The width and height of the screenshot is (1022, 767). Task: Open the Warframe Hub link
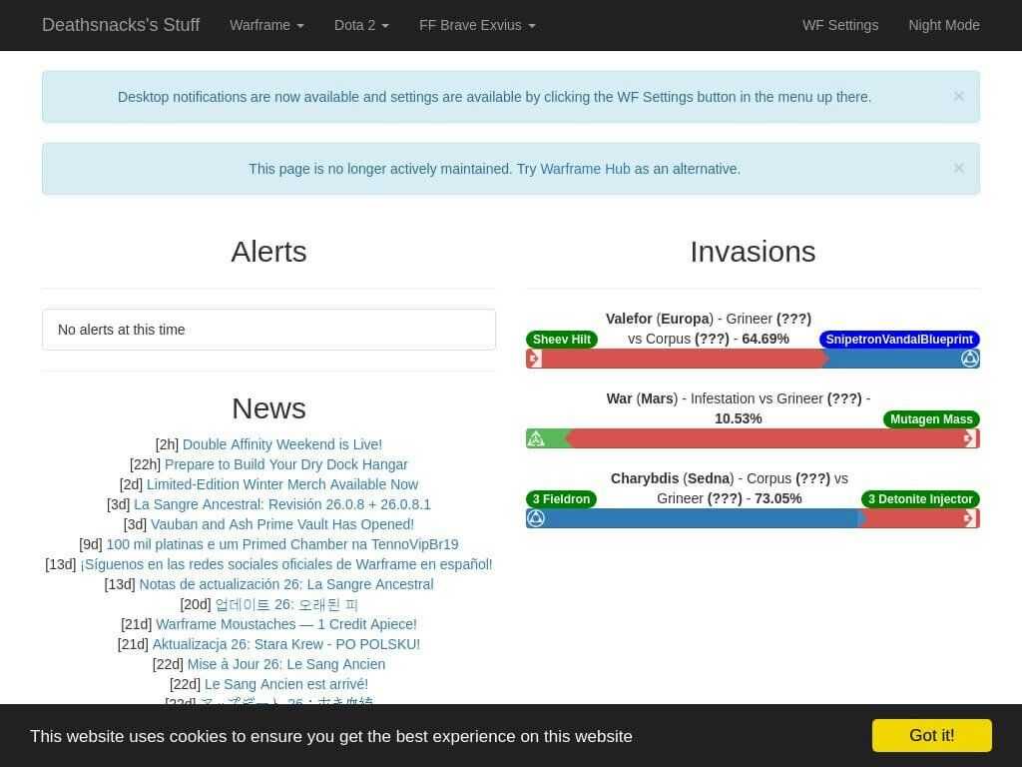[585, 169]
